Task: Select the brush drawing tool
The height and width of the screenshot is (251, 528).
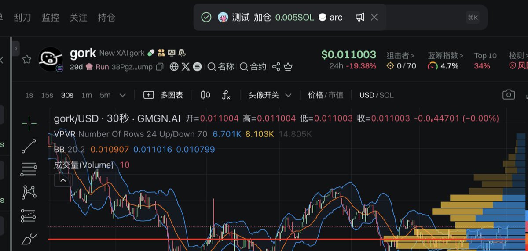Action: click(x=29, y=239)
